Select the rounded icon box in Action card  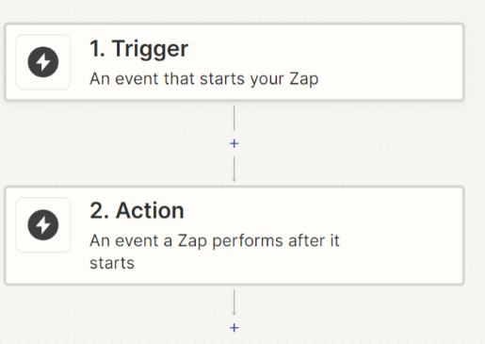click(43, 224)
